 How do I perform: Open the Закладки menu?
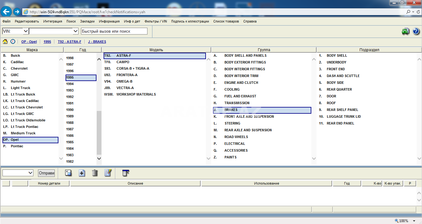click(87, 21)
